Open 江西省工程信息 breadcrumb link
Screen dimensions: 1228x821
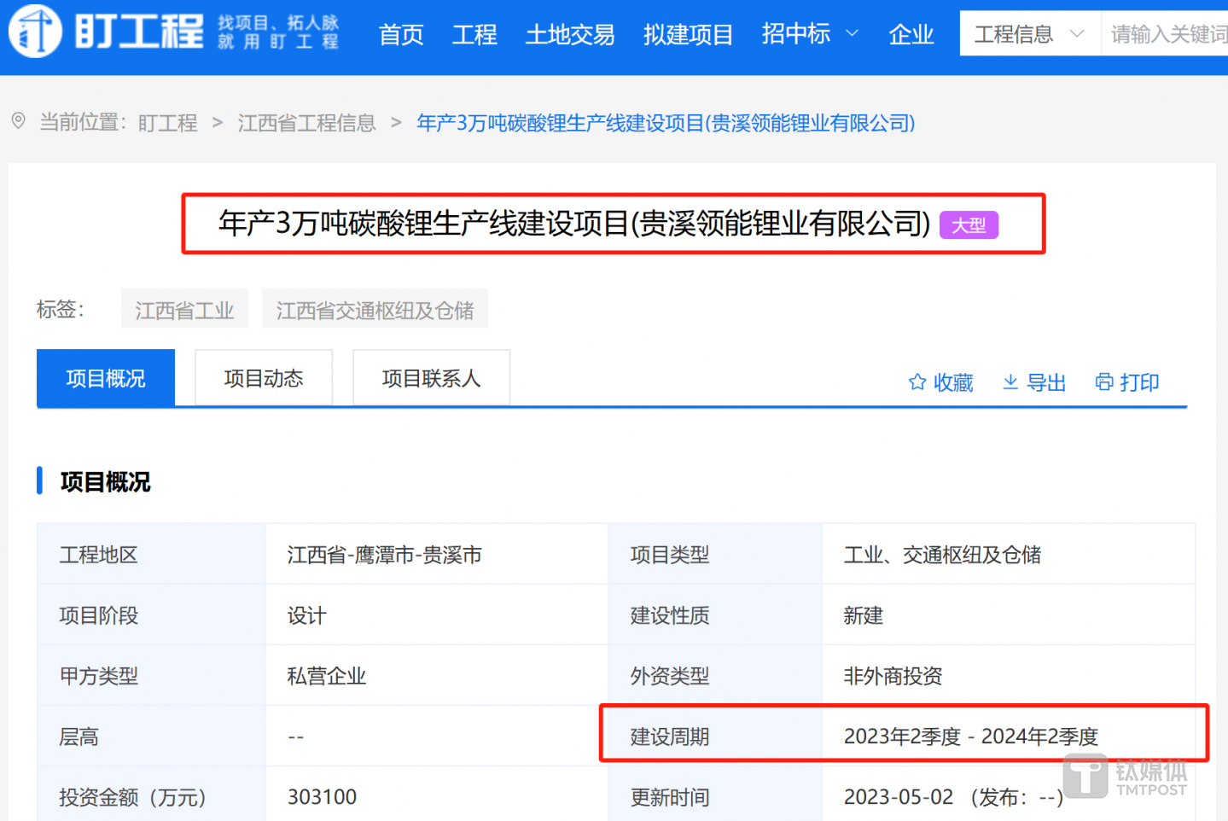(306, 123)
